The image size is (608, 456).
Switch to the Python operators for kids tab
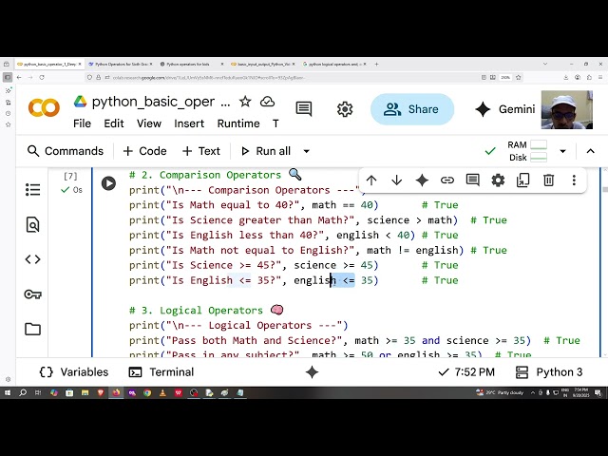[192, 64]
